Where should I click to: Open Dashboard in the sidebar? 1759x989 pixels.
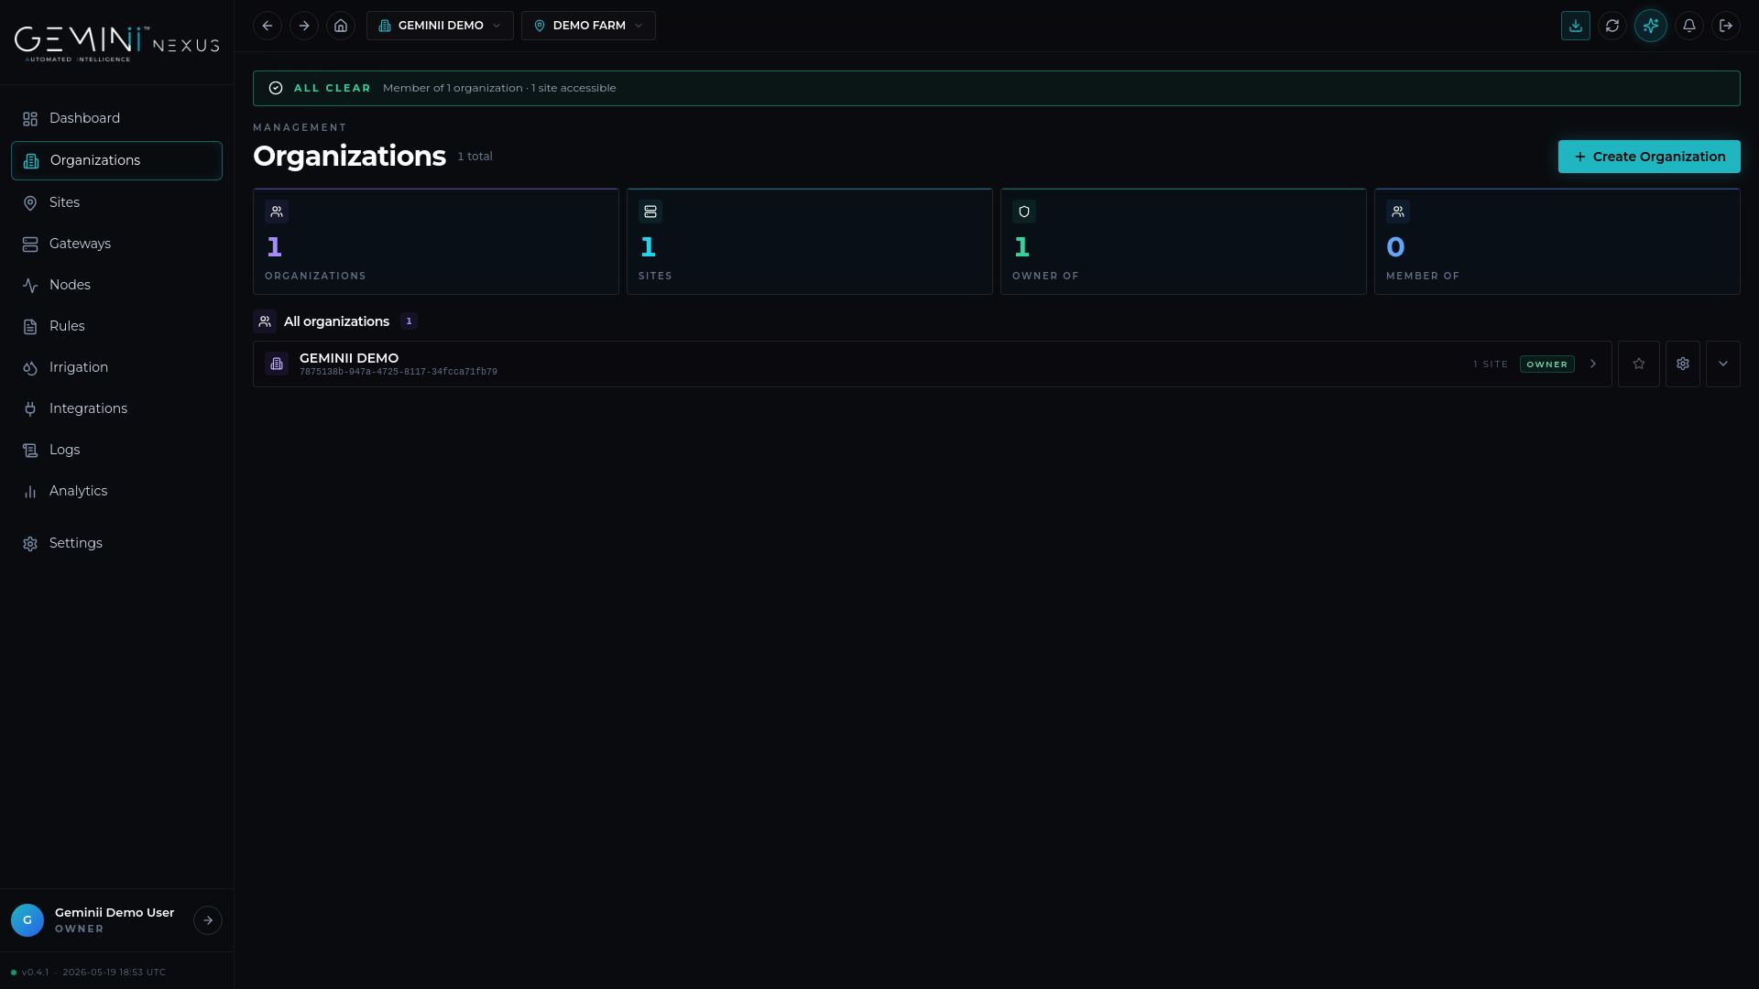pyautogui.click(x=116, y=118)
